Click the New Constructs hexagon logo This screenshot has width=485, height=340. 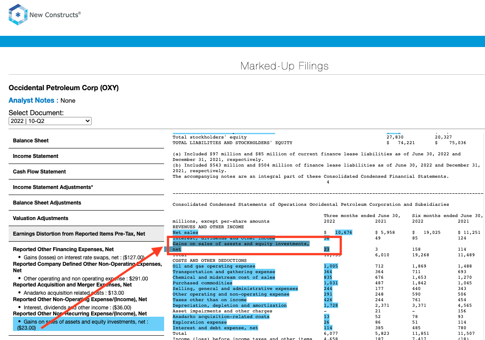[18, 15]
